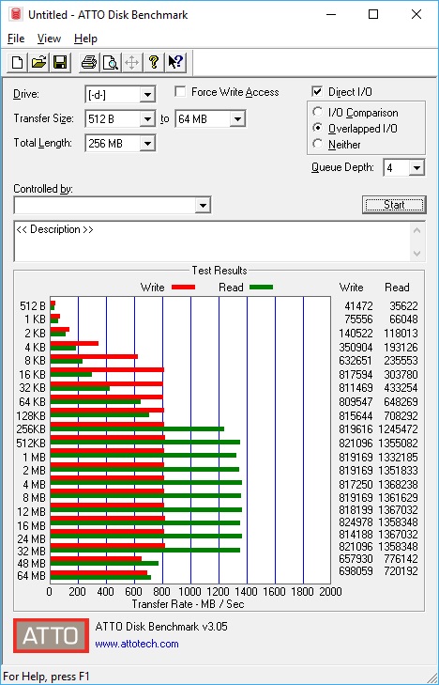
Task: Click the read value 1368238
Action: (x=398, y=485)
